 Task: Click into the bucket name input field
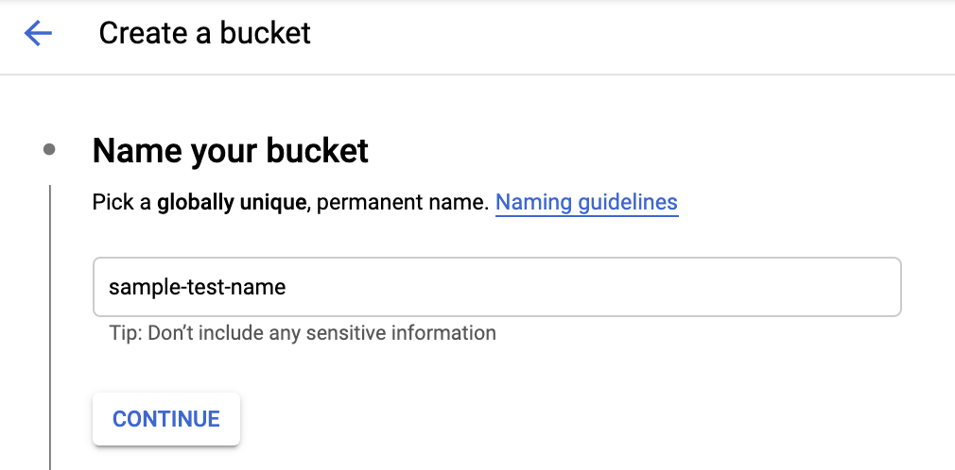pyautogui.click(x=496, y=287)
